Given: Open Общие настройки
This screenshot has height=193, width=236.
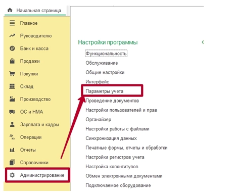Looking at the screenshot, I should coord(105,72).
